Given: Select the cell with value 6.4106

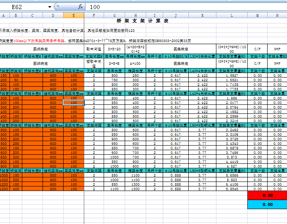Looking at the screenshot, I should tap(232, 184).
